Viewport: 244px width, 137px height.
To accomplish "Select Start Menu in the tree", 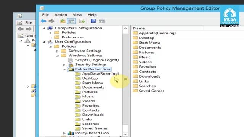I will (x=93, y=83).
